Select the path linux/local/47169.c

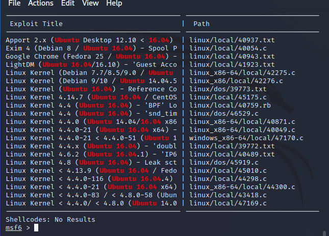[228, 203]
